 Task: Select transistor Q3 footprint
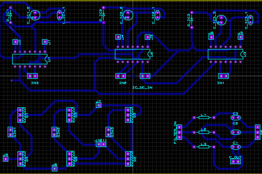pyautogui.click(x=71, y=115)
